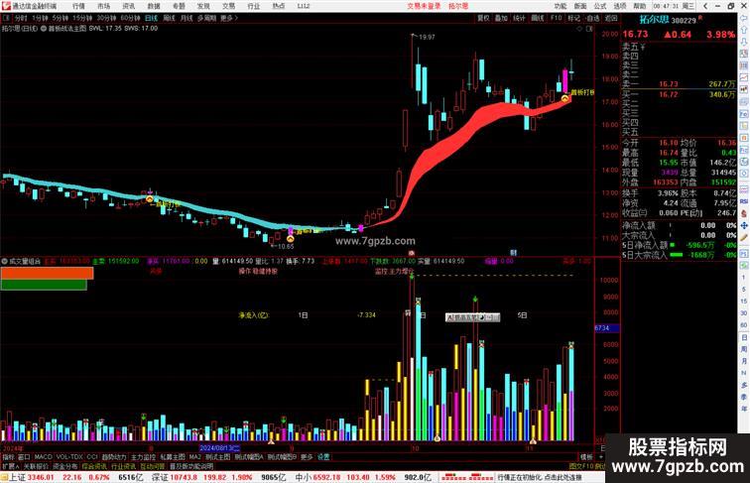
Task: Switch to the 5分钟 period tab
Action: pos(61,18)
